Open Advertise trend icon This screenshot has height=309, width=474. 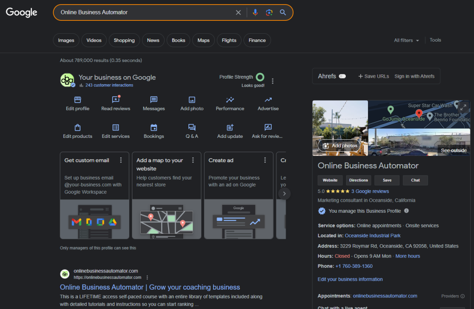click(268, 99)
